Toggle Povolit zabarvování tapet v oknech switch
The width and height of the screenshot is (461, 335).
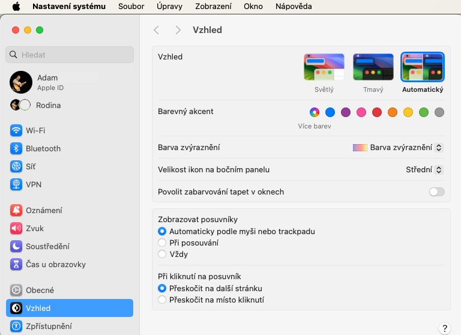click(x=436, y=192)
